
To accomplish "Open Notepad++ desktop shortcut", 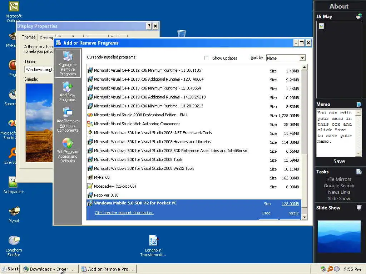I will coord(14,185).
